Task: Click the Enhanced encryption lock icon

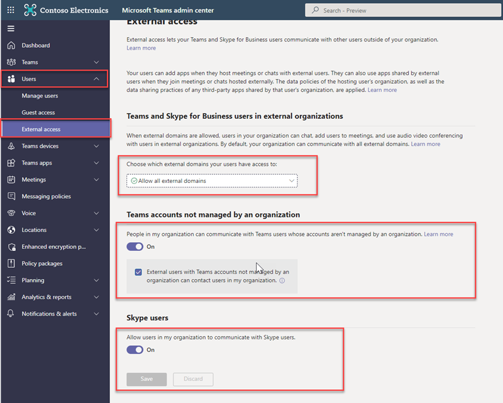Action: (11, 246)
